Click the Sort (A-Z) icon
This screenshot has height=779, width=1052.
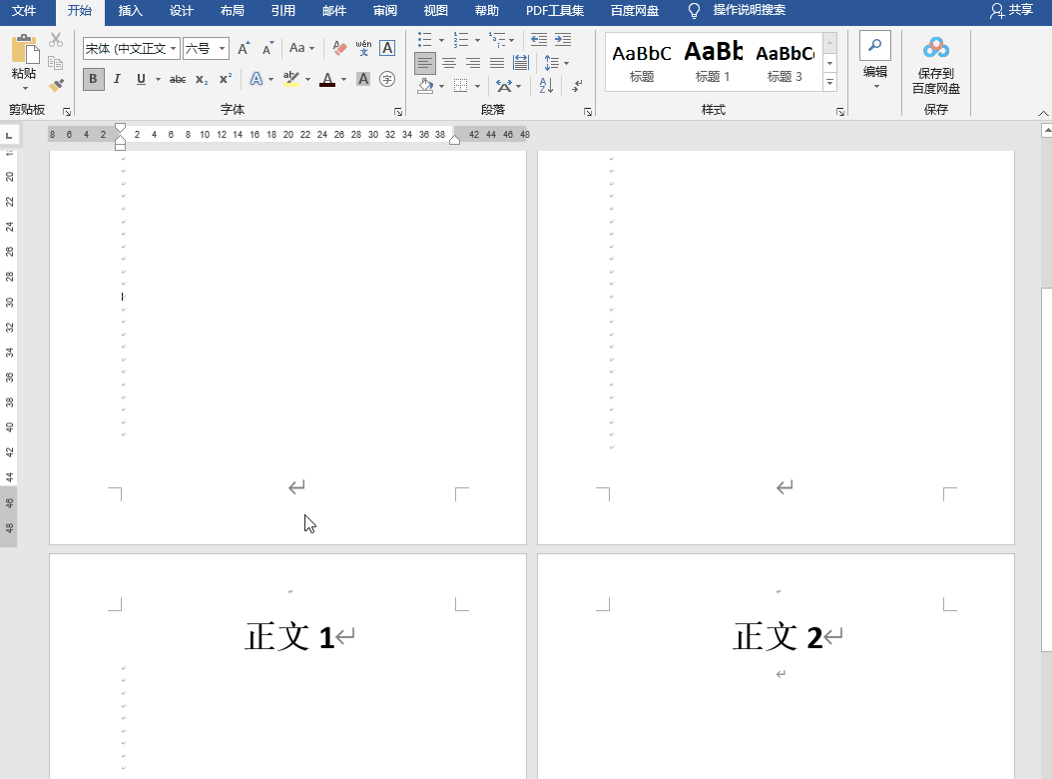[546, 86]
